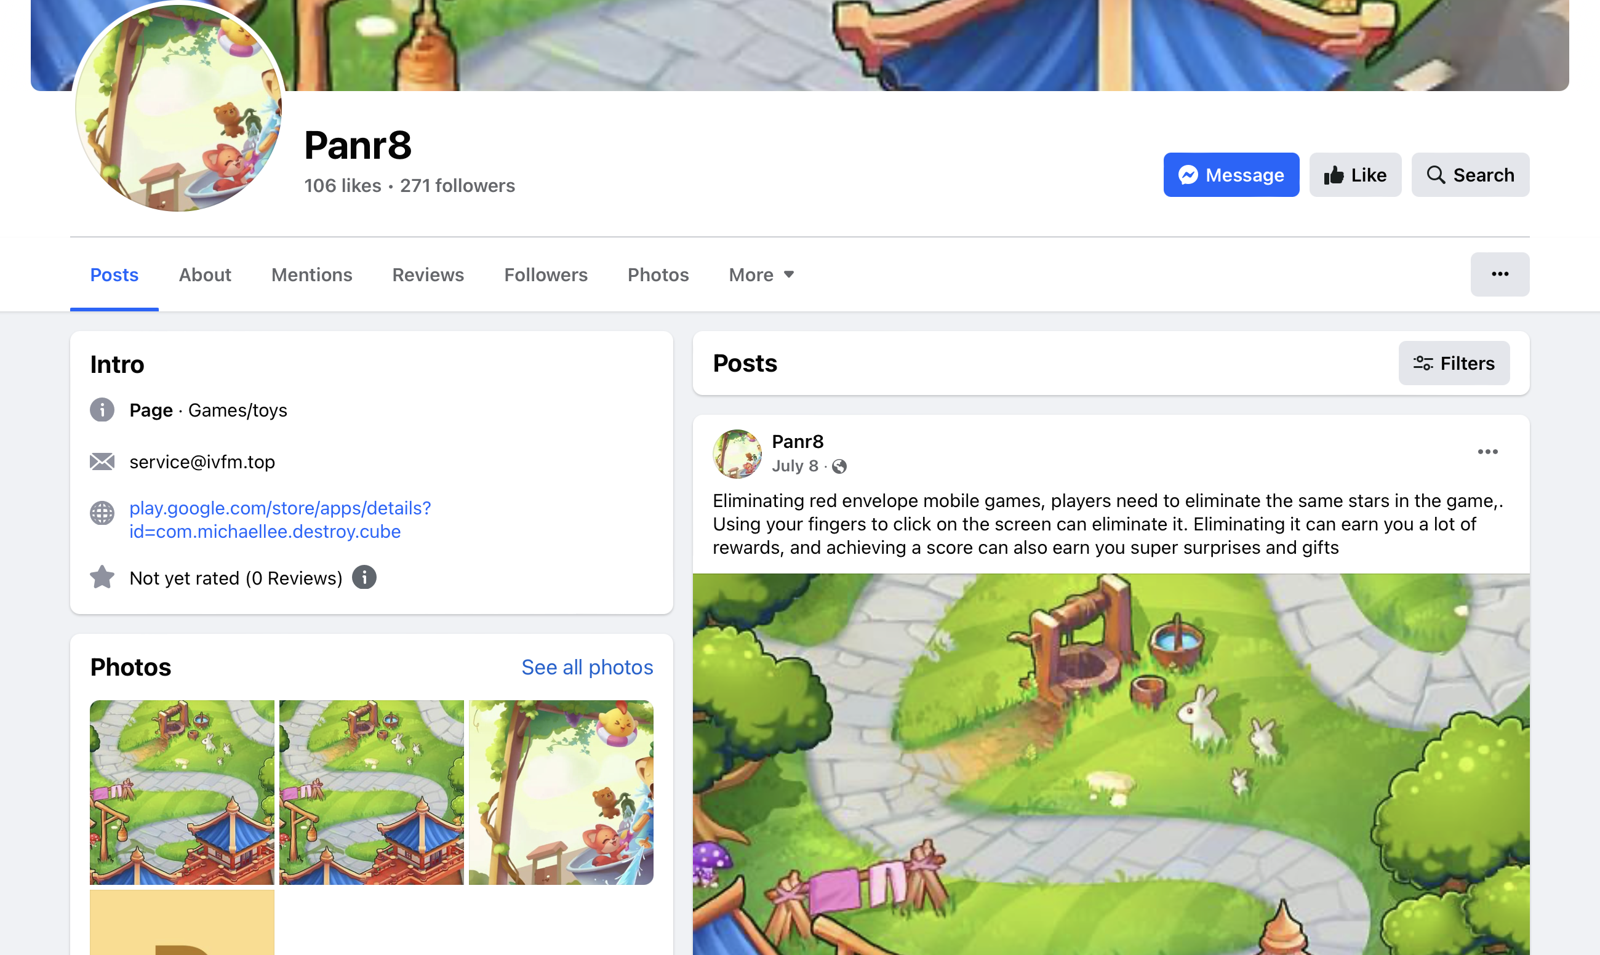Open the Panr8 round profile picture
Viewport: 1600px width, 955px height.
click(x=179, y=108)
